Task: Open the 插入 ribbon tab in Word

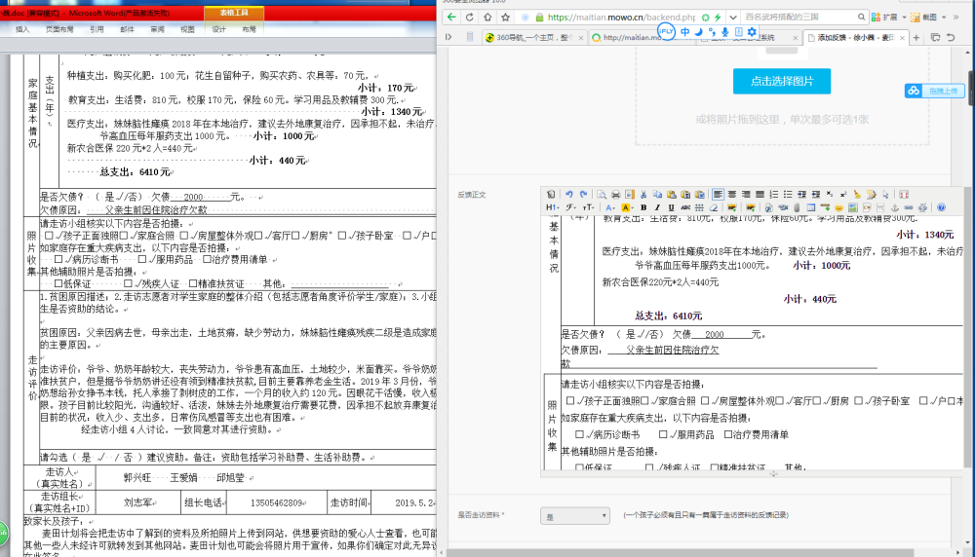Action: point(22,29)
